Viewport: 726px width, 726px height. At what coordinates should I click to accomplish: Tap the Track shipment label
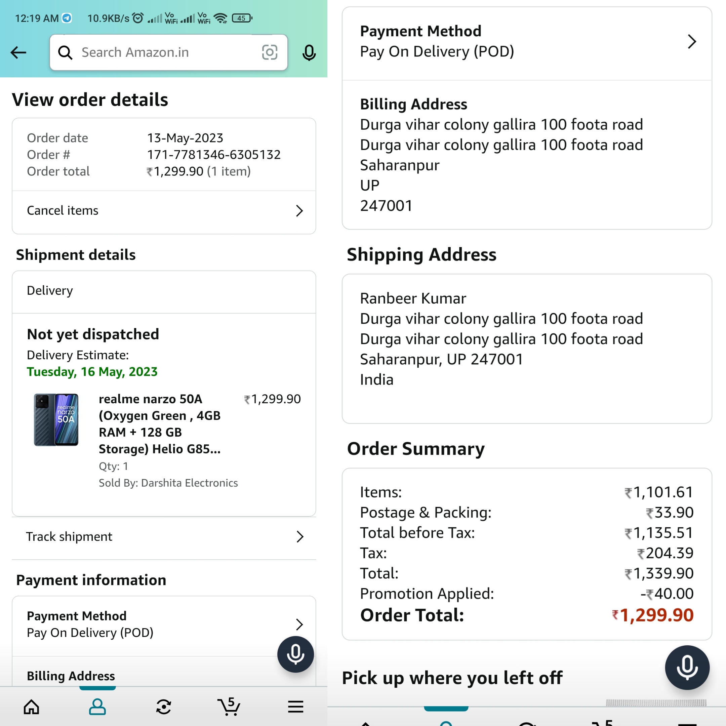pyautogui.click(x=69, y=537)
